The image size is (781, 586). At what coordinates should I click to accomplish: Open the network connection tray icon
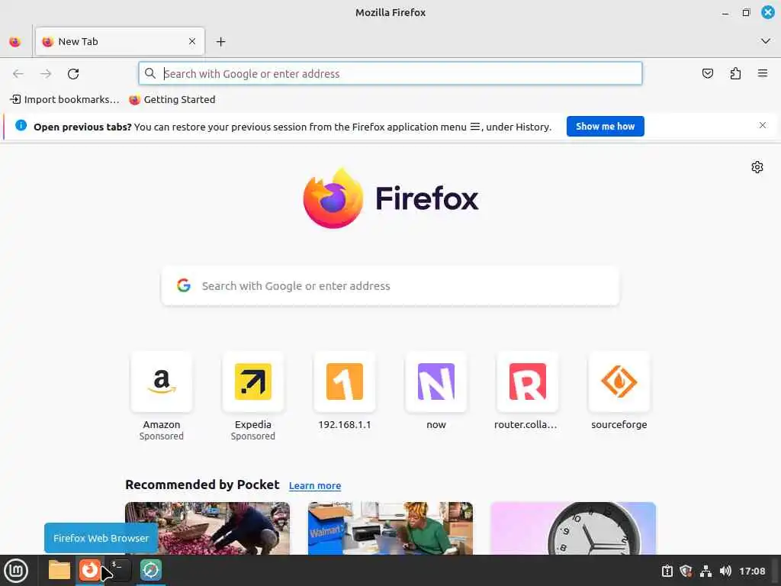click(x=705, y=571)
